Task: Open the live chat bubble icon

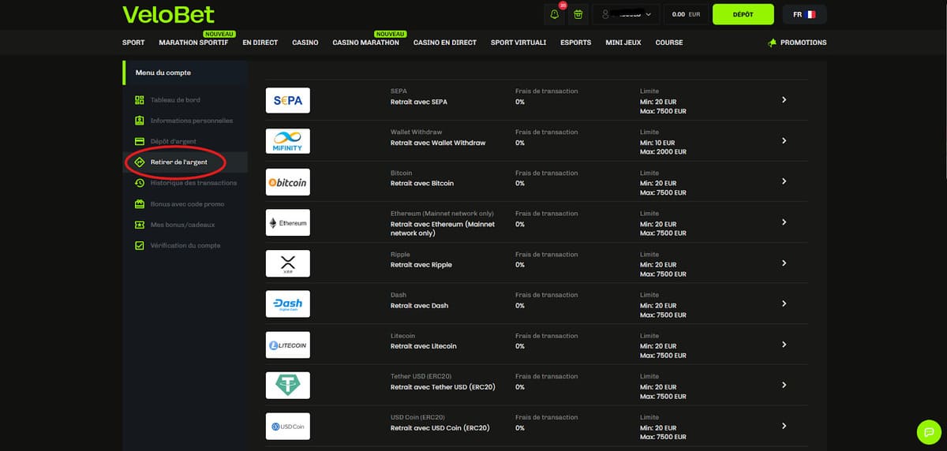Action: [929, 432]
